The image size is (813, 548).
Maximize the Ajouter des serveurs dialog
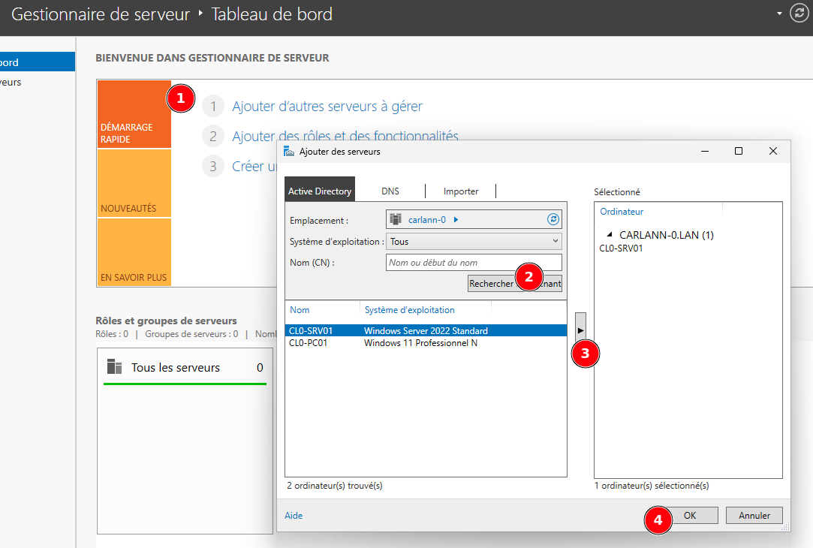click(x=739, y=151)
